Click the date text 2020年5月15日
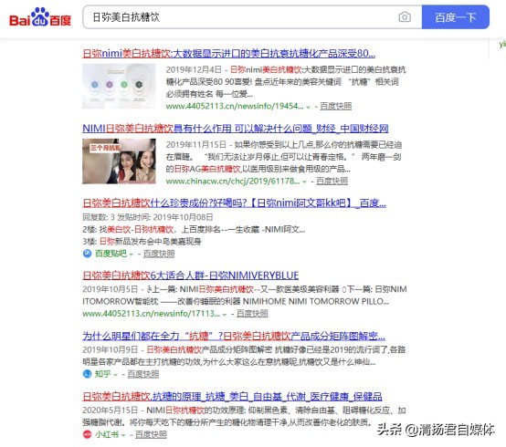This screenshot has width=506, height=447. (x=110, y=411)
